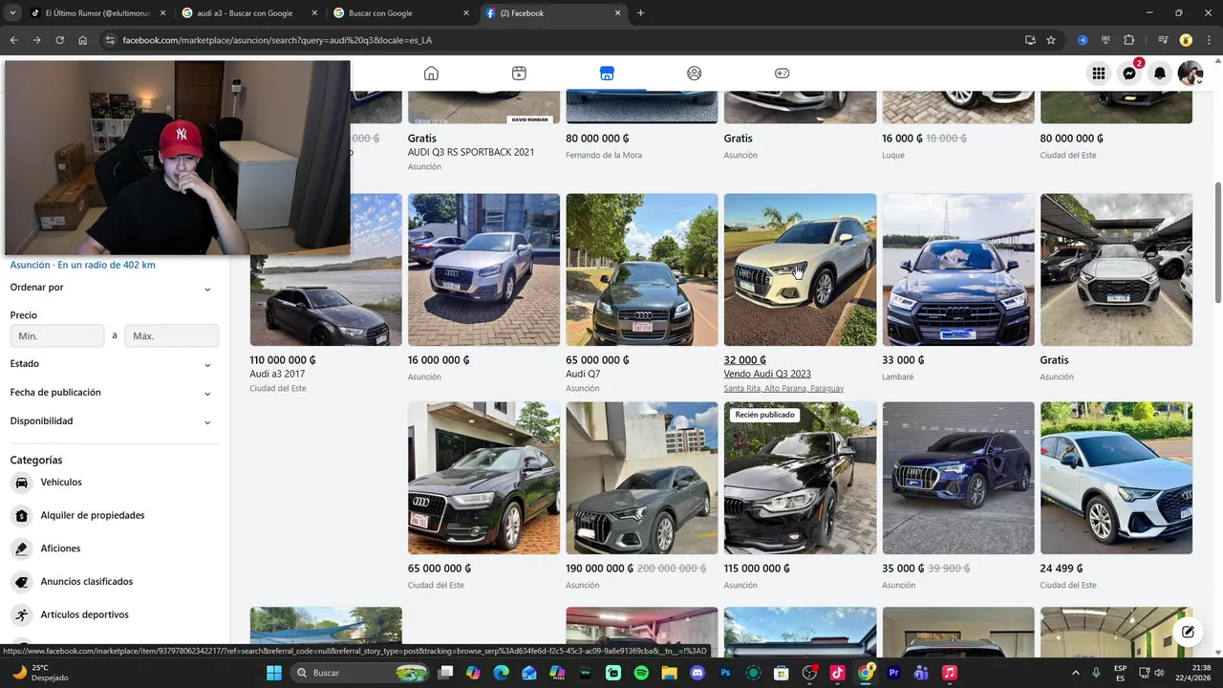Select the Marketplace storefront icon
Viewport: 1223px width, 688px height.
coord(607,74)
